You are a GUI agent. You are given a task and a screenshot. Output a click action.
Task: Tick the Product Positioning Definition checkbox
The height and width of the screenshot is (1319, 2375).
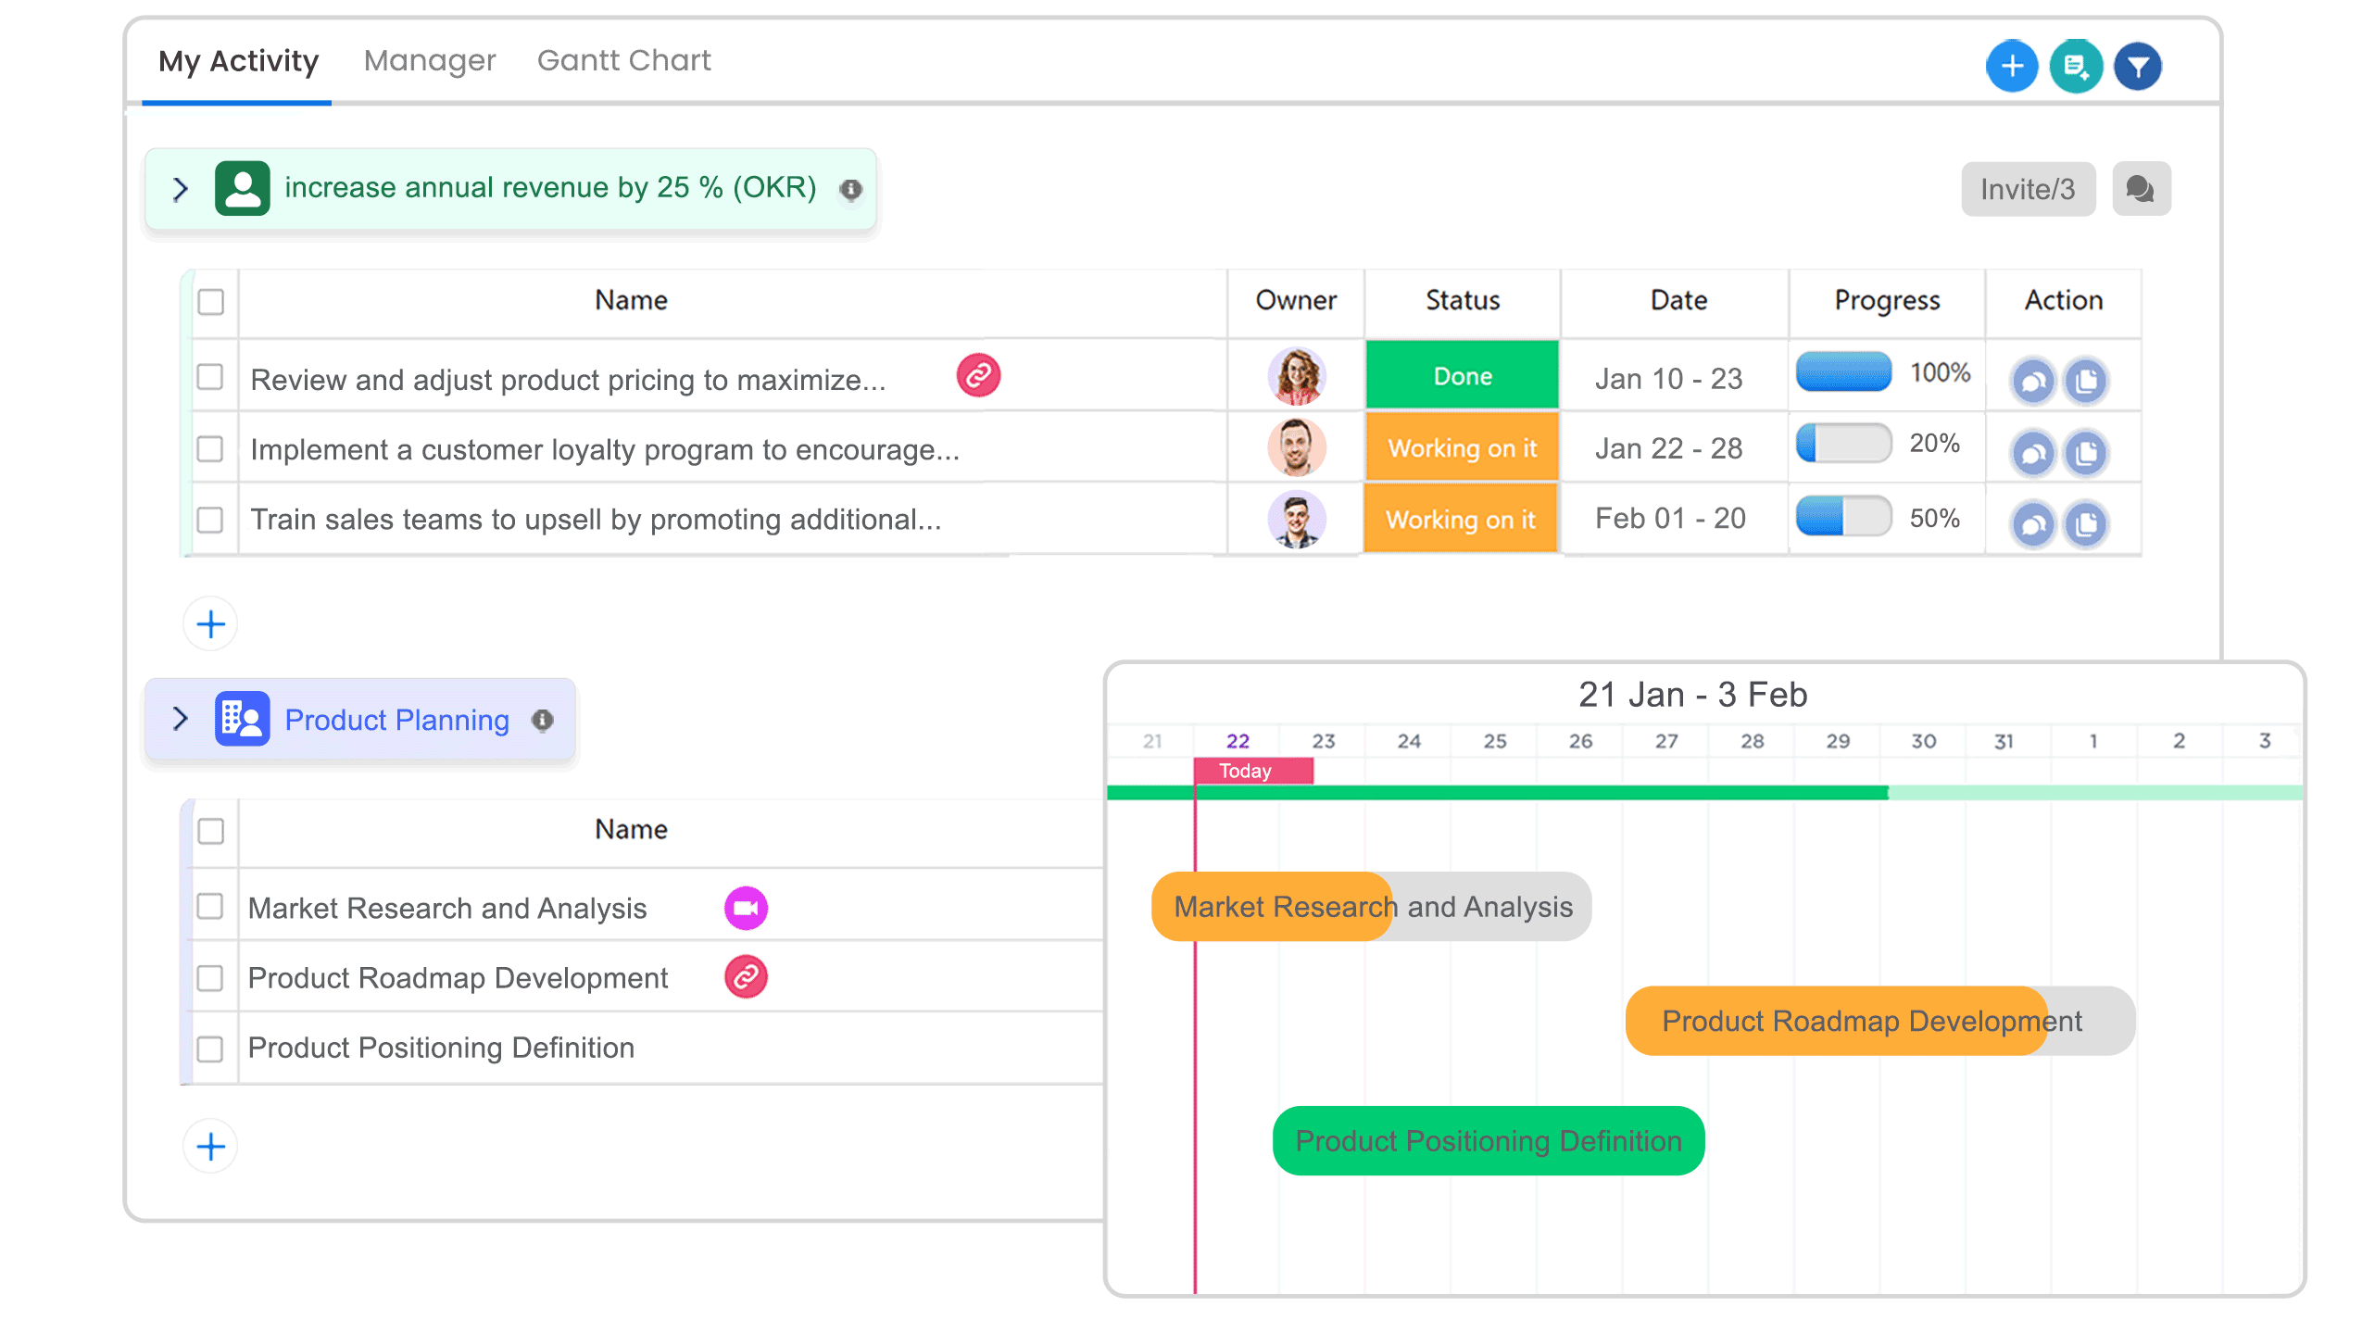point(210,1049)
